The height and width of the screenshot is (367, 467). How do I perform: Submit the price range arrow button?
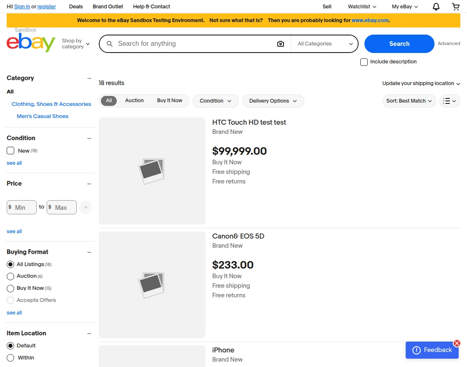point(85,207)
